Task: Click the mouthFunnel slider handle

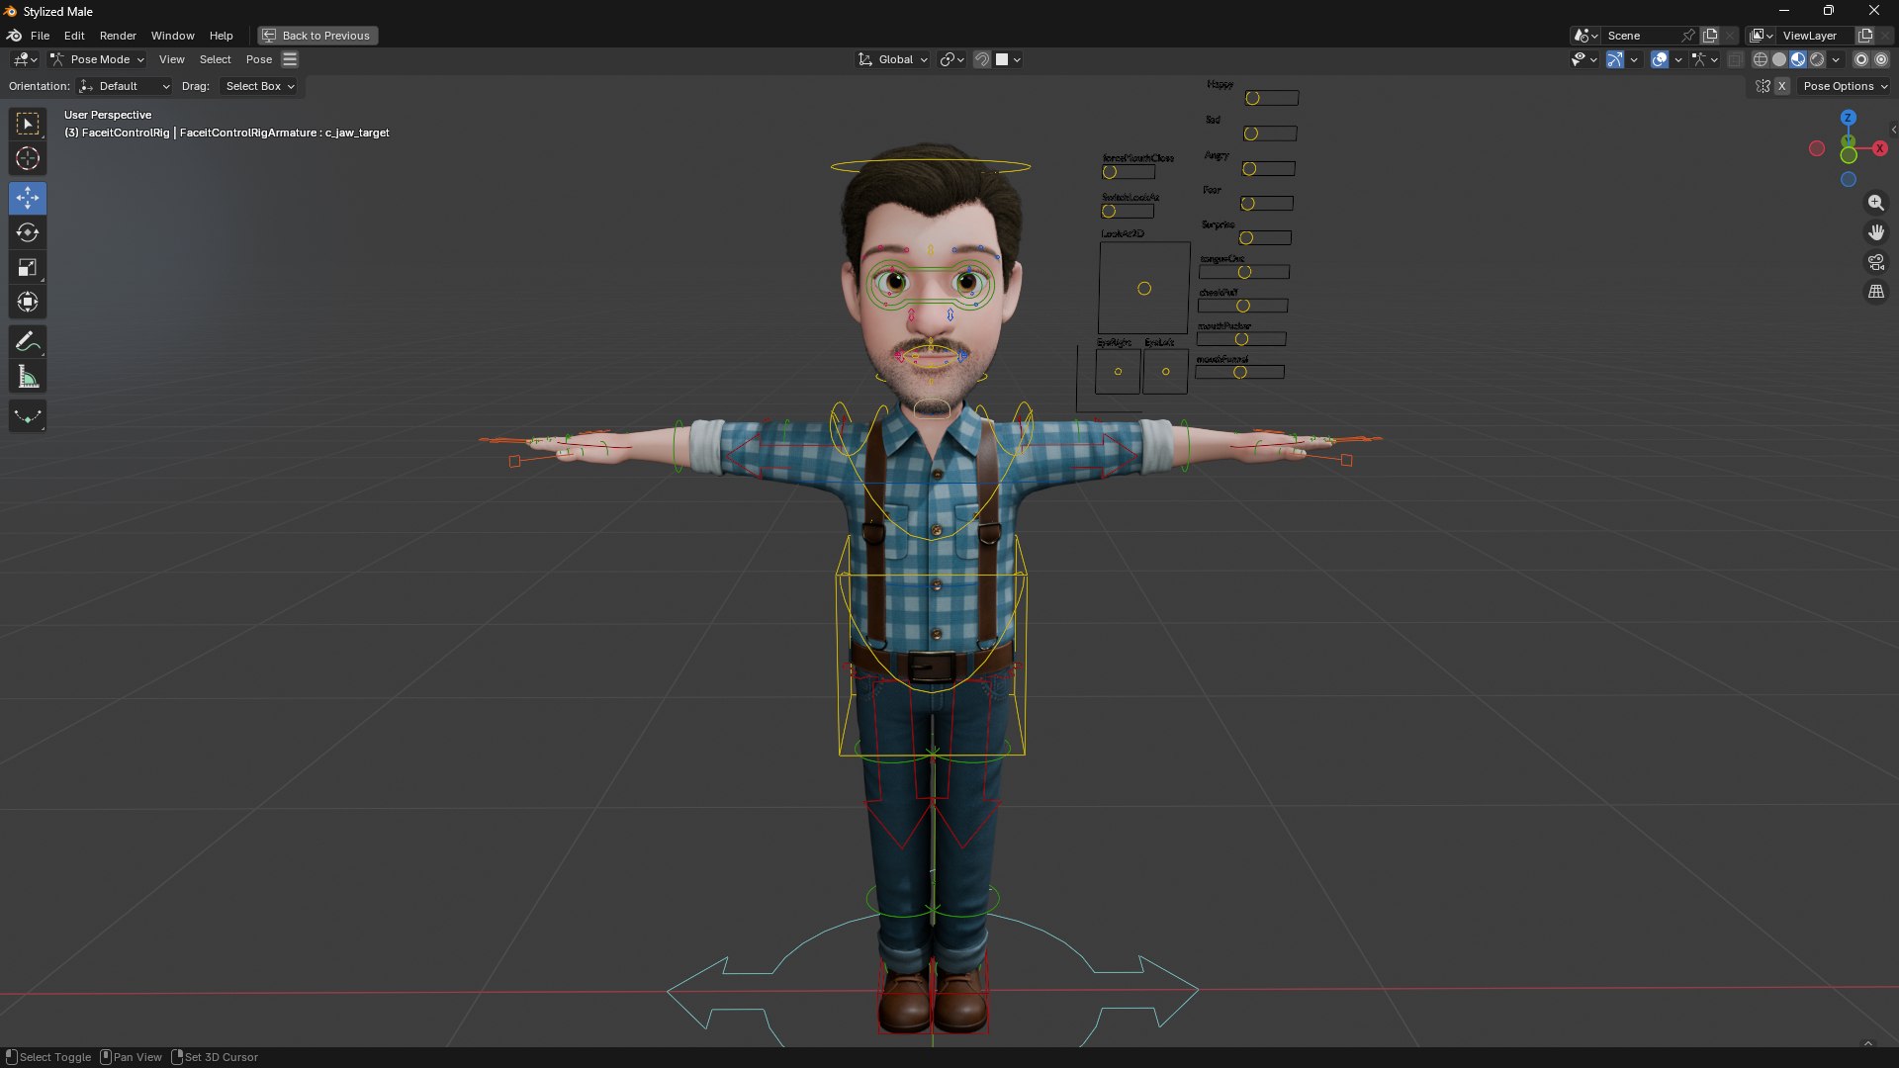Action: click(x=1239, y=372)
